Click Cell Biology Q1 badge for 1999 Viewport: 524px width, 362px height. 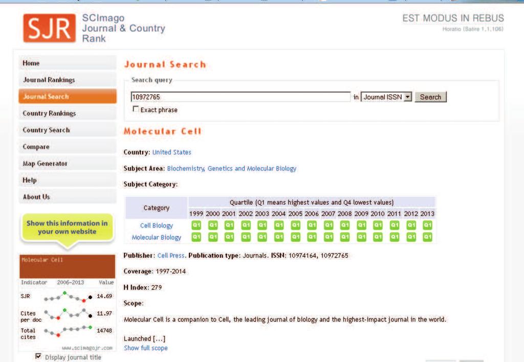(196, 225)
